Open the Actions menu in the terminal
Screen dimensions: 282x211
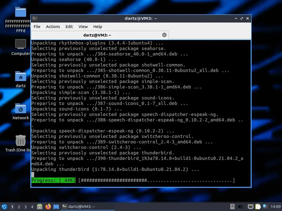tap(53, 27)
